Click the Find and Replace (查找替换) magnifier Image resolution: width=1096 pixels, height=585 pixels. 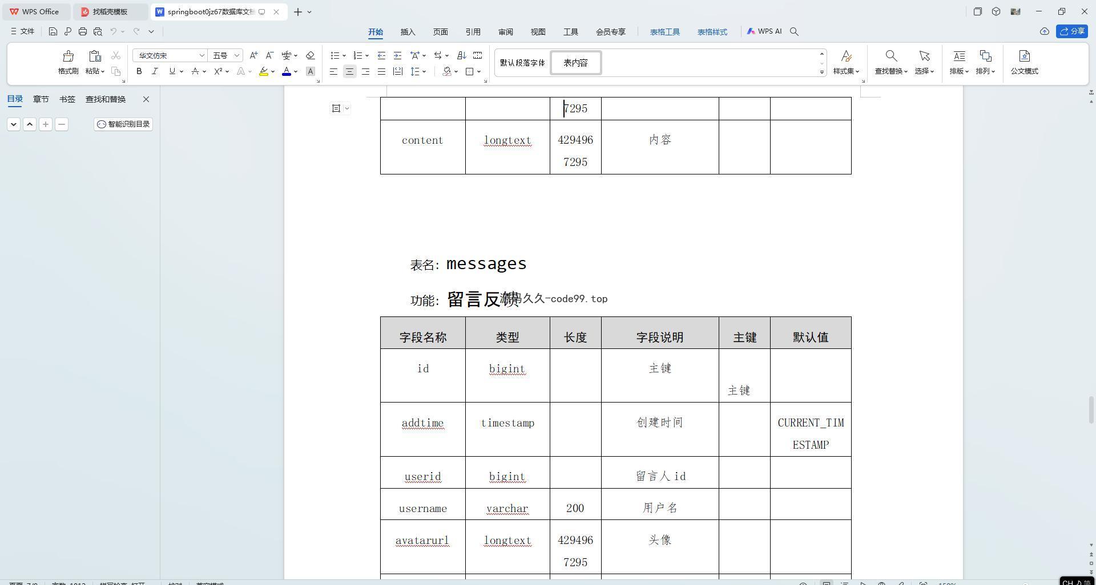click(x=890, y=56)
